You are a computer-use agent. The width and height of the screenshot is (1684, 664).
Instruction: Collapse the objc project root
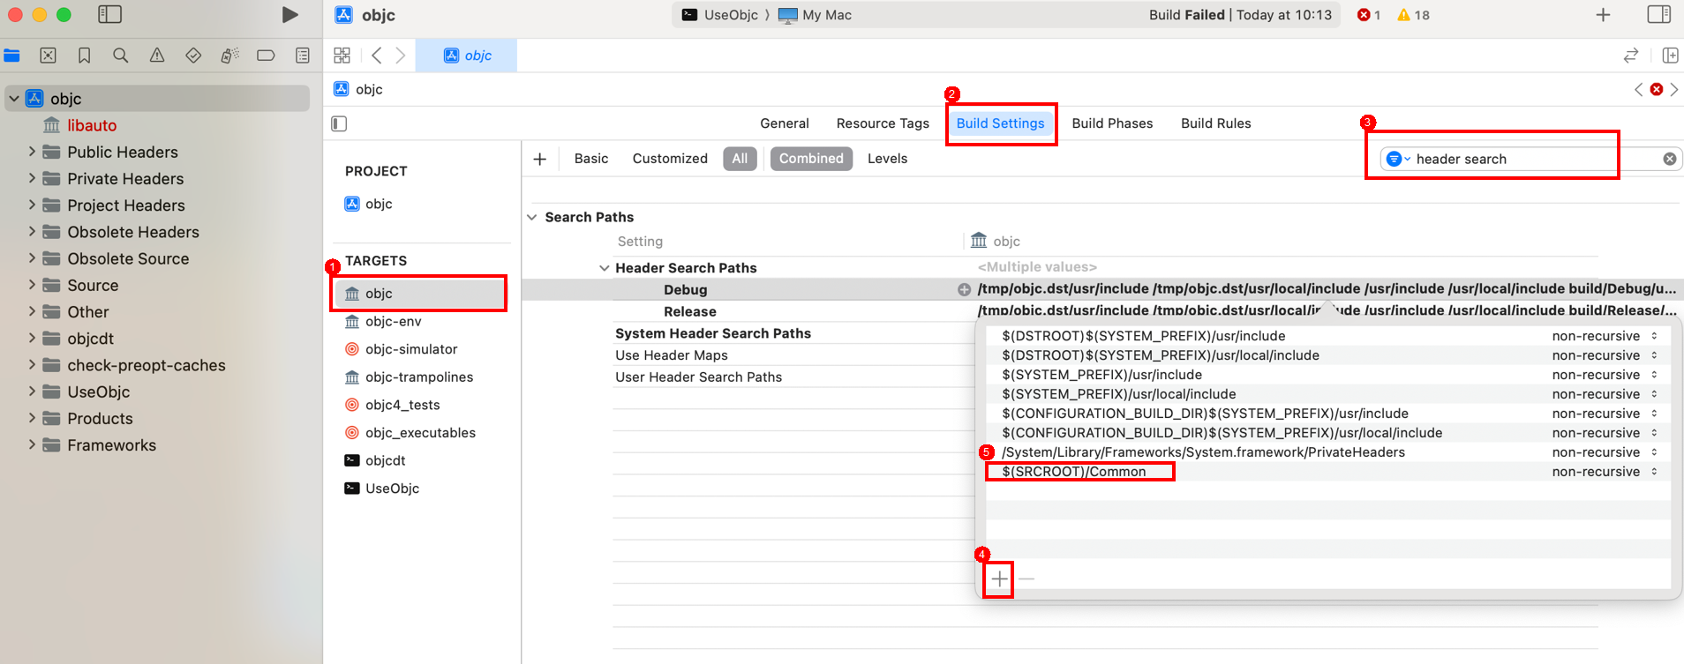tap(14, 99)
